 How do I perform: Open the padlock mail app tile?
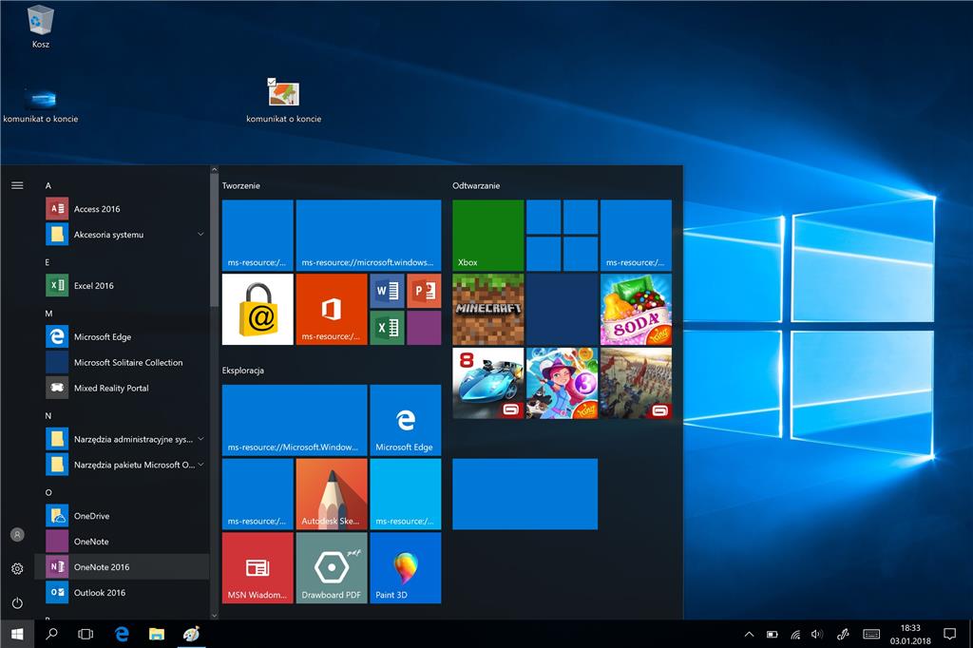258,309
